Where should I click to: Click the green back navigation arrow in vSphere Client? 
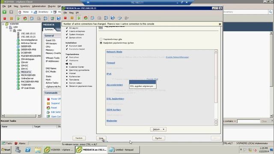pyautogui.click(x=4, y=12)
